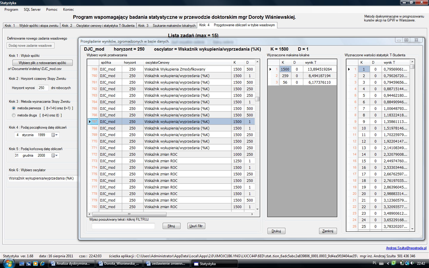
Task: Switch to Krok 1 Wybór spółki tab
Action: (x=32, y=26)
